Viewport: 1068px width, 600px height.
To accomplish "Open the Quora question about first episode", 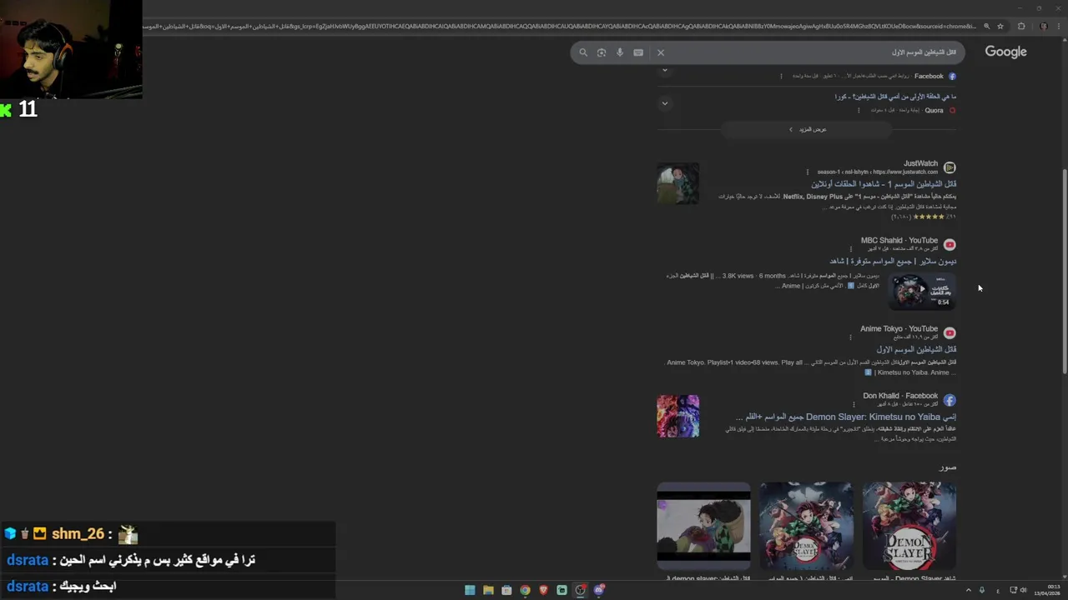I will [895, 97].
